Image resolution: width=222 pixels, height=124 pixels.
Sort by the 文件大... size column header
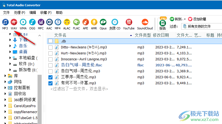(184, 35)
